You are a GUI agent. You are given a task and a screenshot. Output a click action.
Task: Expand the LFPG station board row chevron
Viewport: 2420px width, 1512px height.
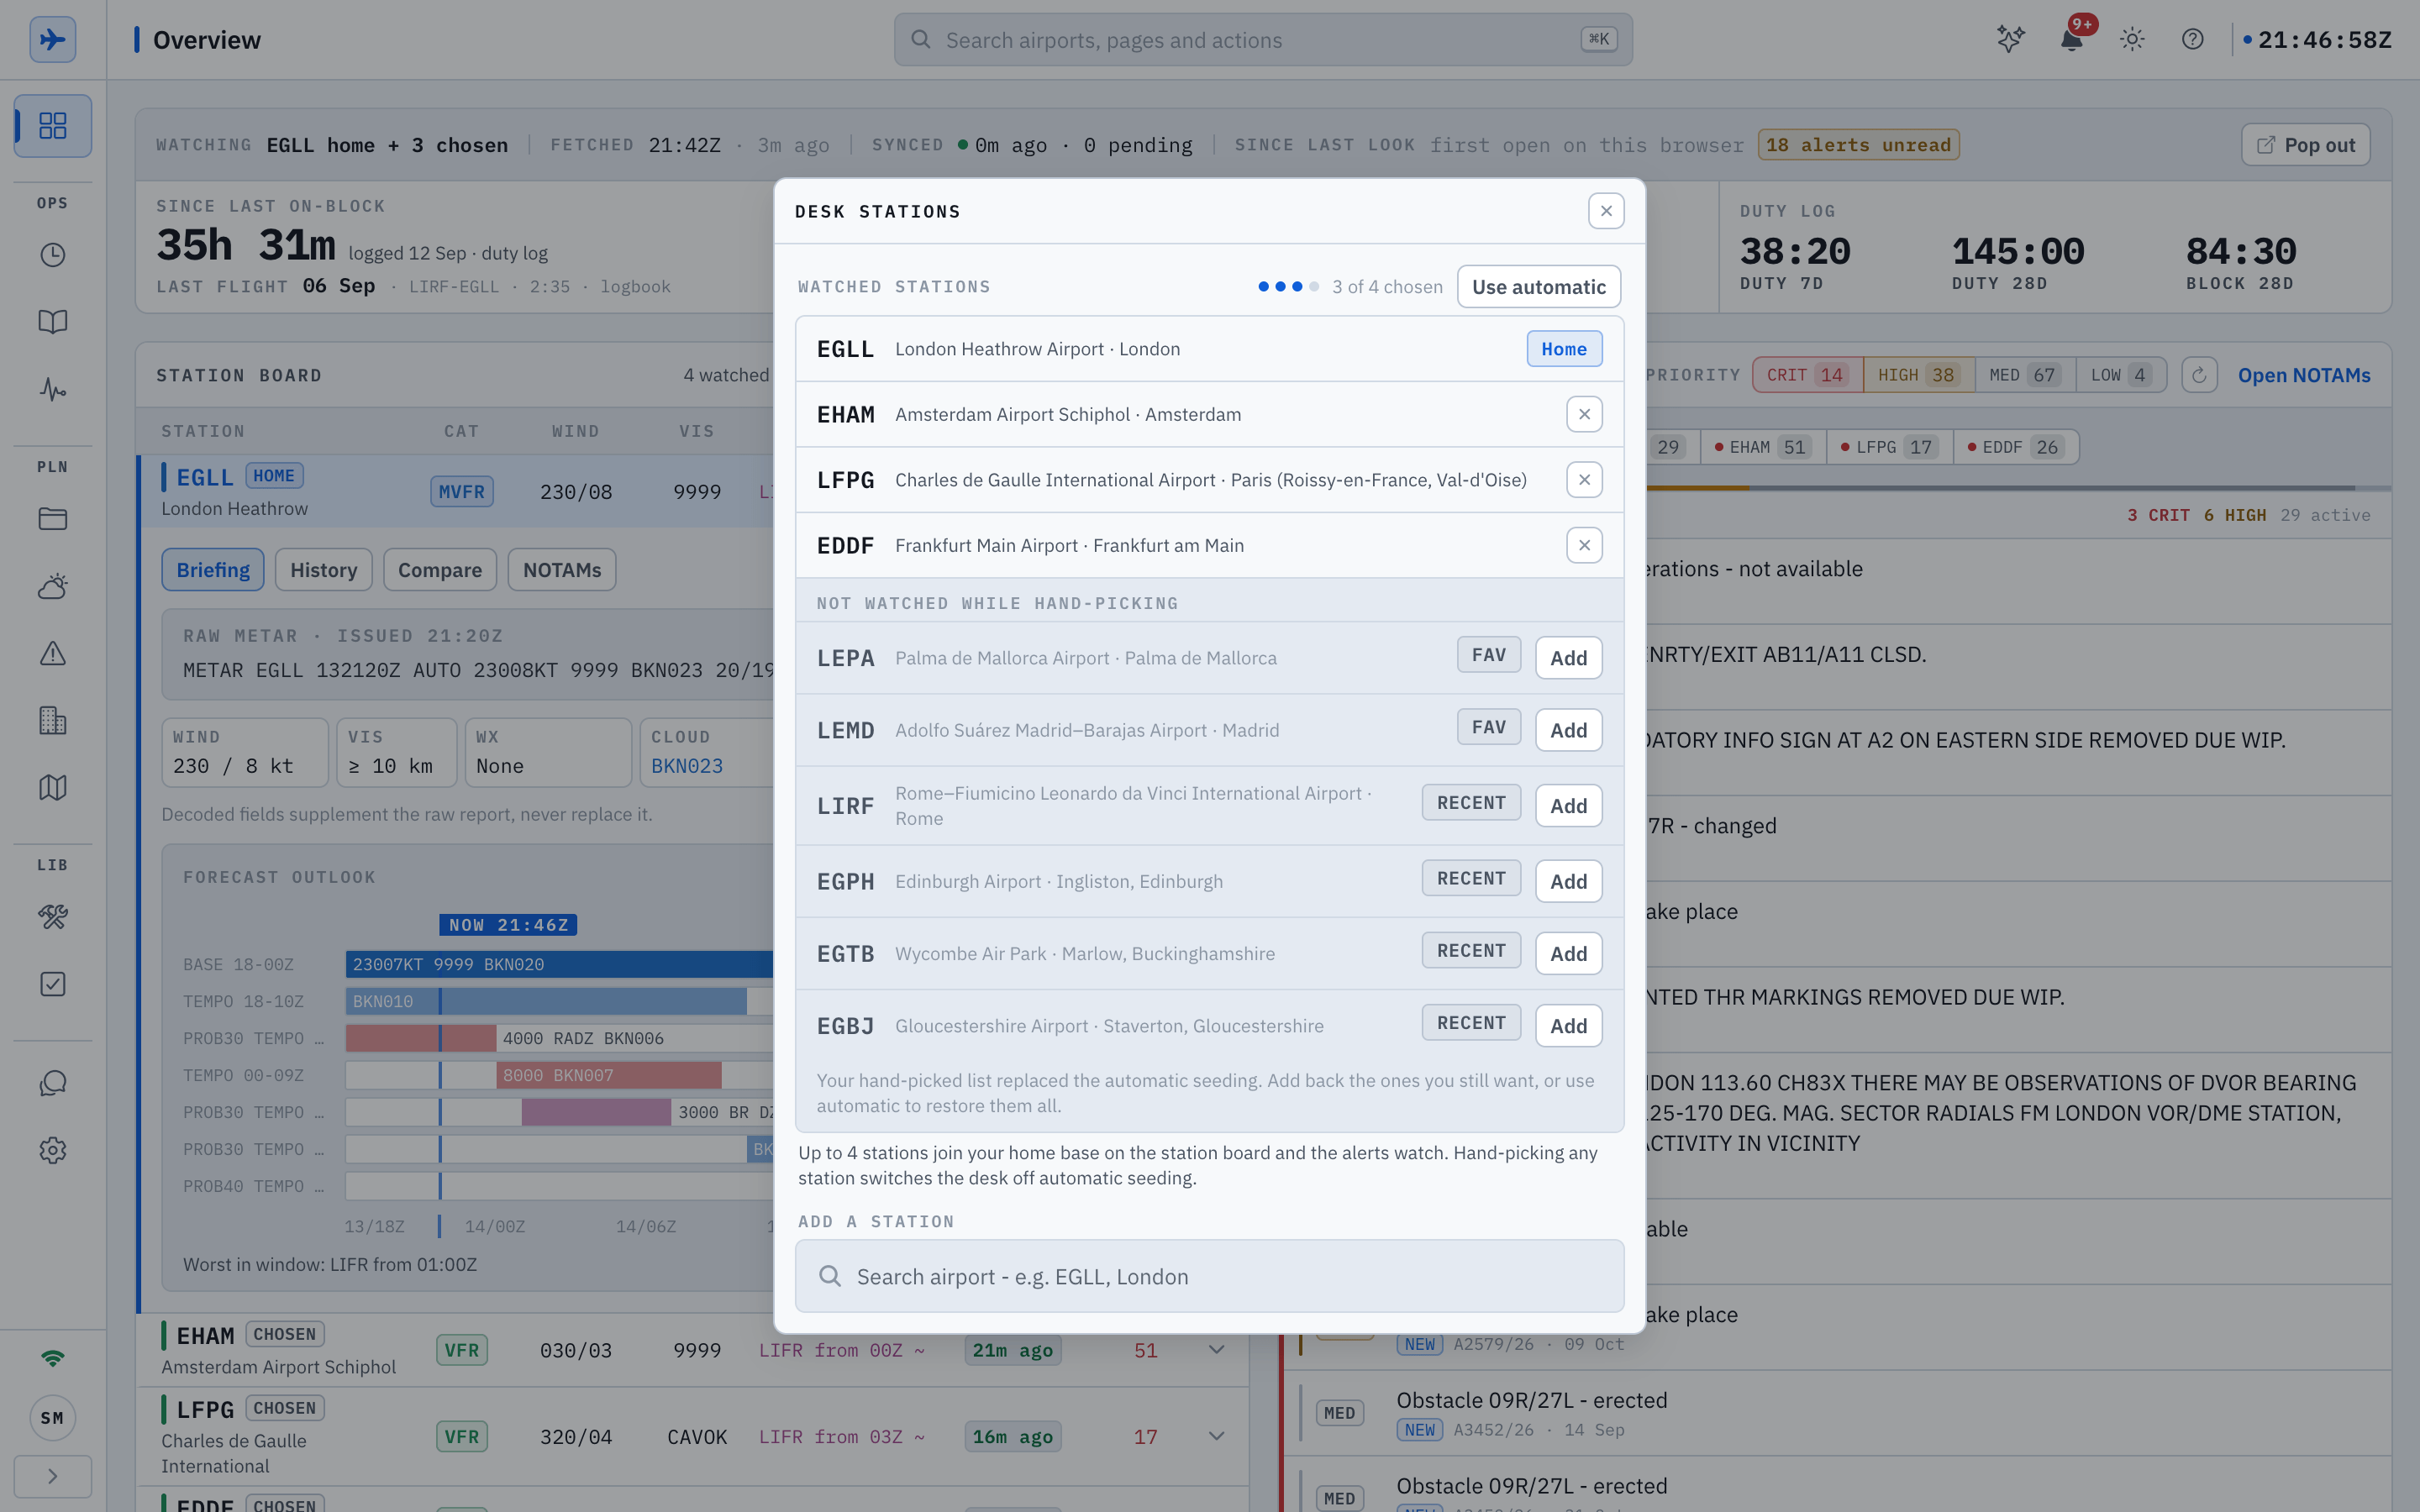[1216, 1436]
